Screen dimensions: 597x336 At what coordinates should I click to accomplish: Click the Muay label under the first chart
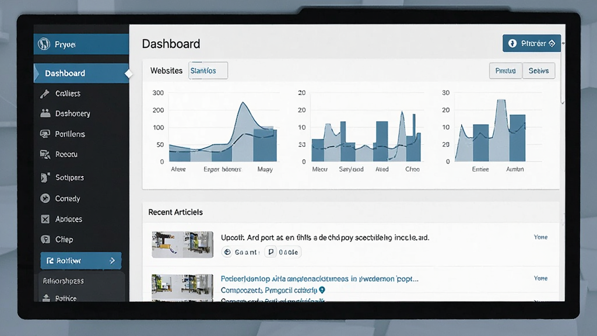pos(265,169)
